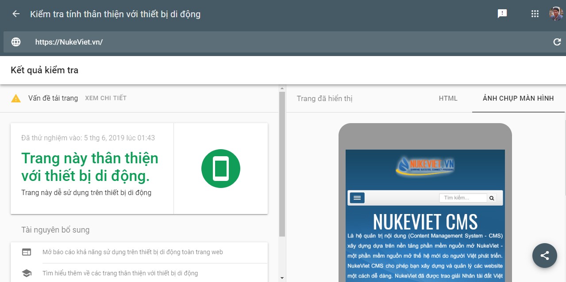Open the Google apps grid

click(x=535, y=14)
